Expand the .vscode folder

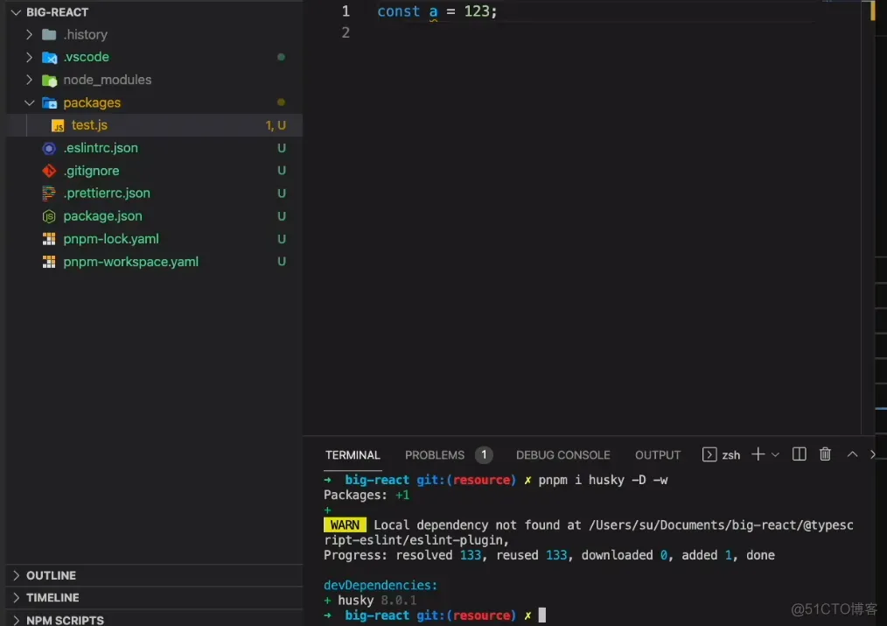[29, 57]
